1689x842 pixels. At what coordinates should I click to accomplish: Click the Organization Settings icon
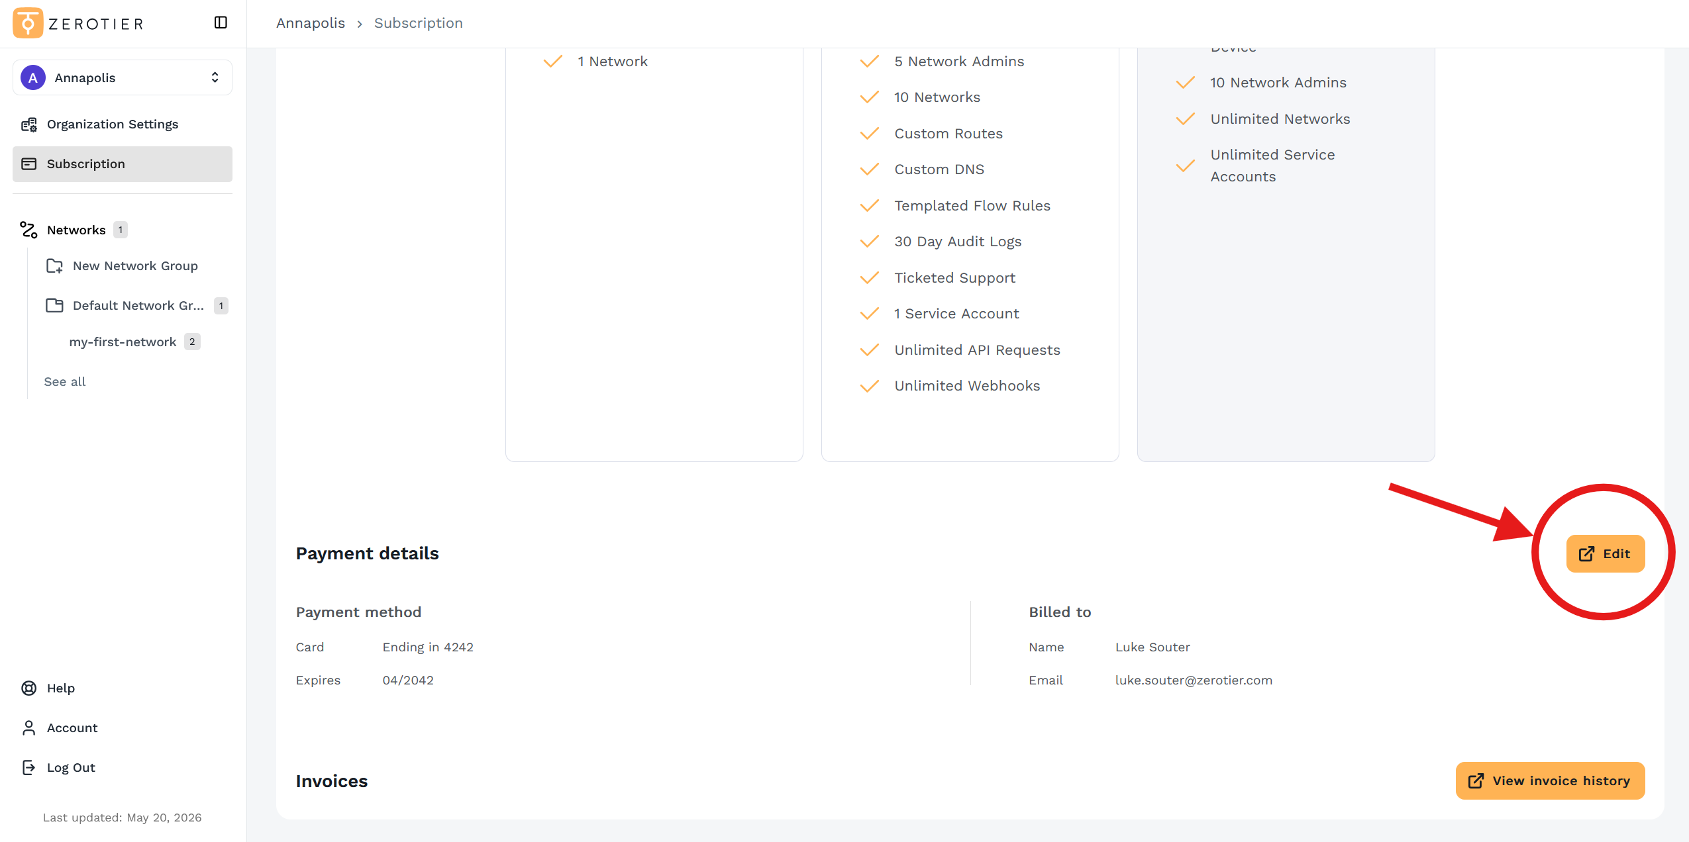tap(29, 124)
